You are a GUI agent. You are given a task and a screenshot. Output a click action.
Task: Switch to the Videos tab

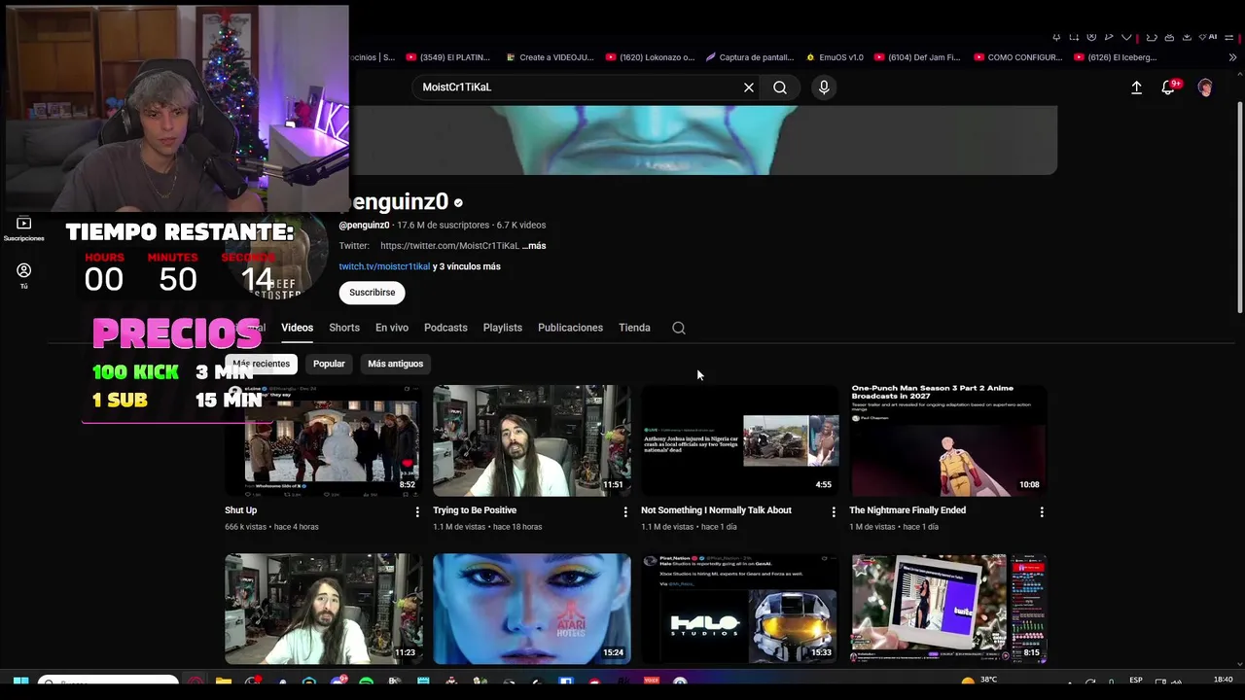(298, 328)
